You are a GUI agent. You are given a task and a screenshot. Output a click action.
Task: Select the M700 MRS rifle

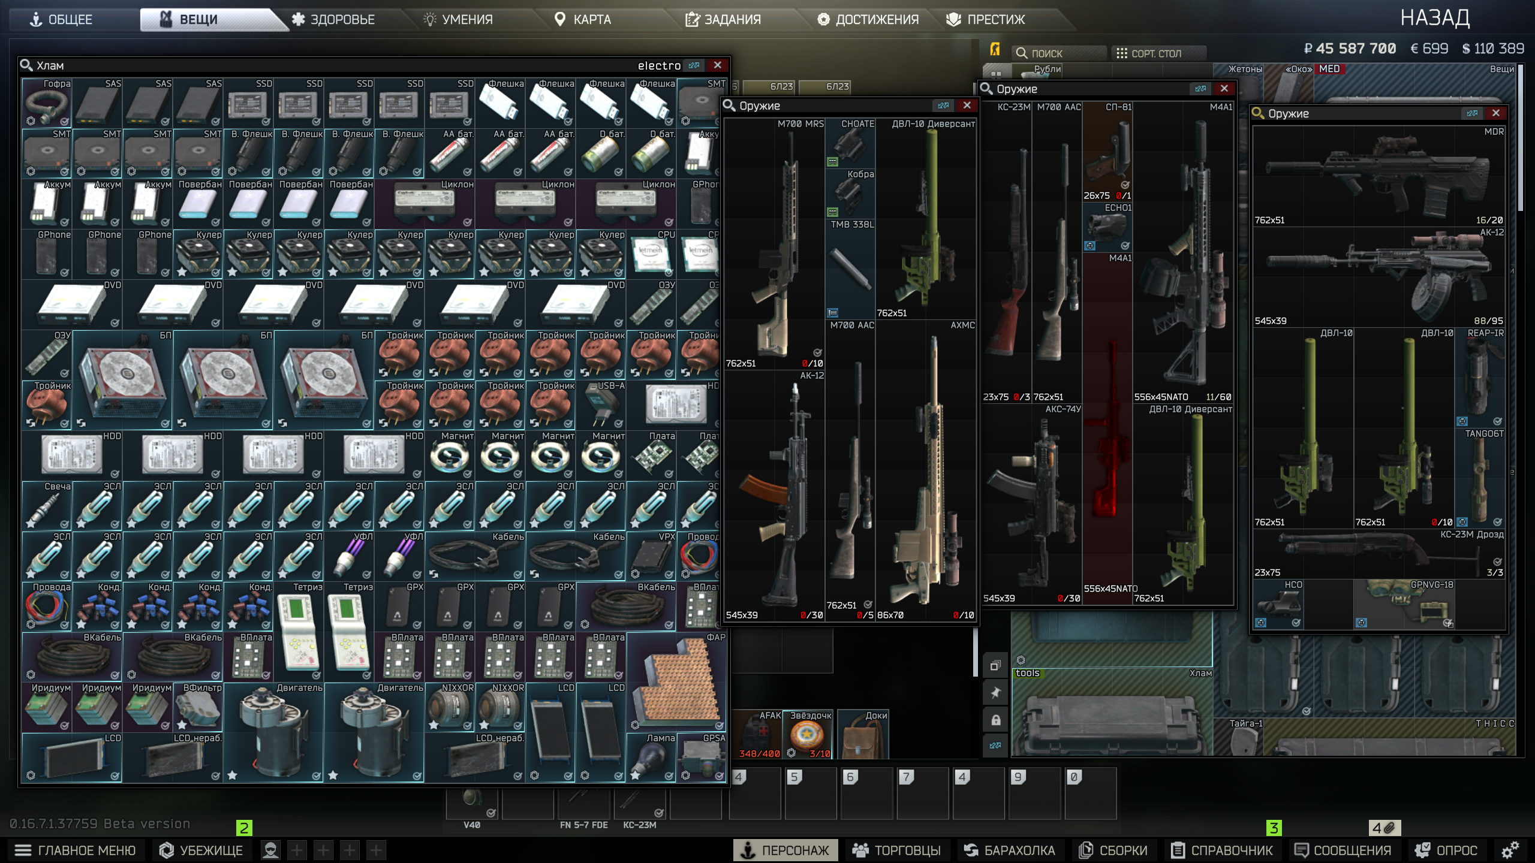pyautogui.click(x=775, y=243)
